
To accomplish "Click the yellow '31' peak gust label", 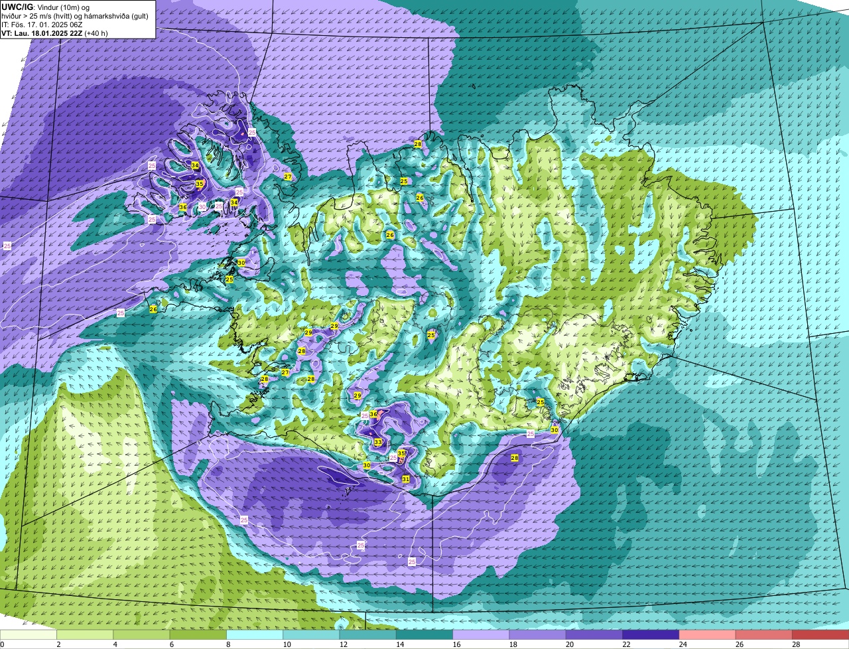I will tap(406, 479).
